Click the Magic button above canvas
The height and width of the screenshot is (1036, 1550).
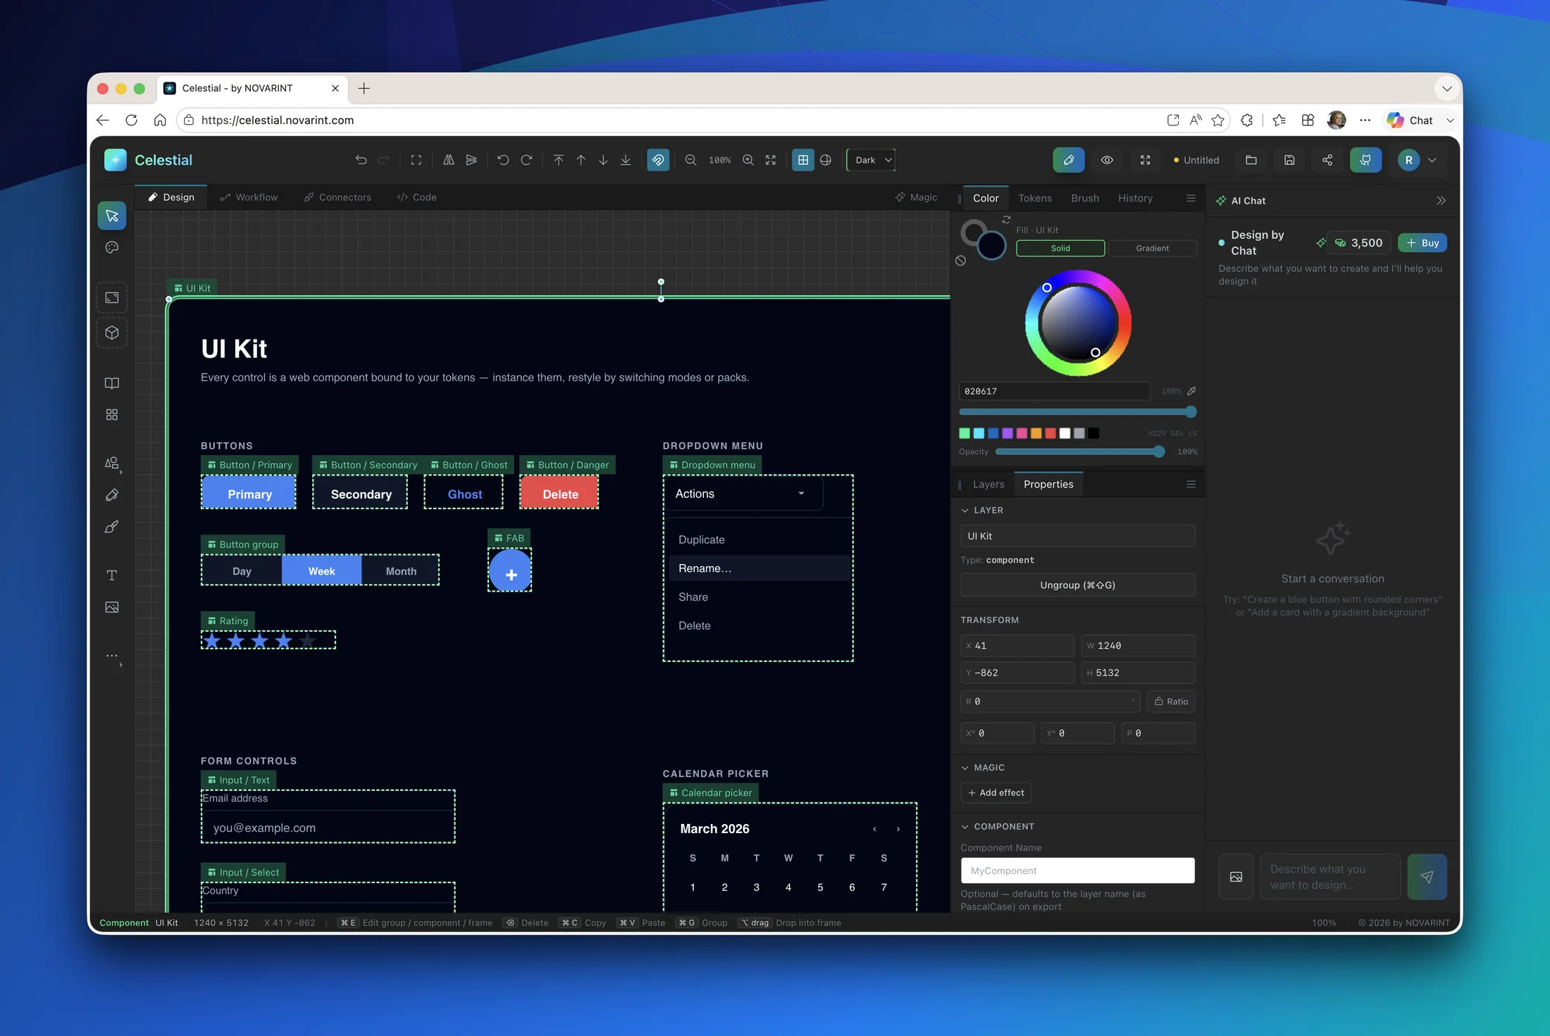[x=916, y=197]
